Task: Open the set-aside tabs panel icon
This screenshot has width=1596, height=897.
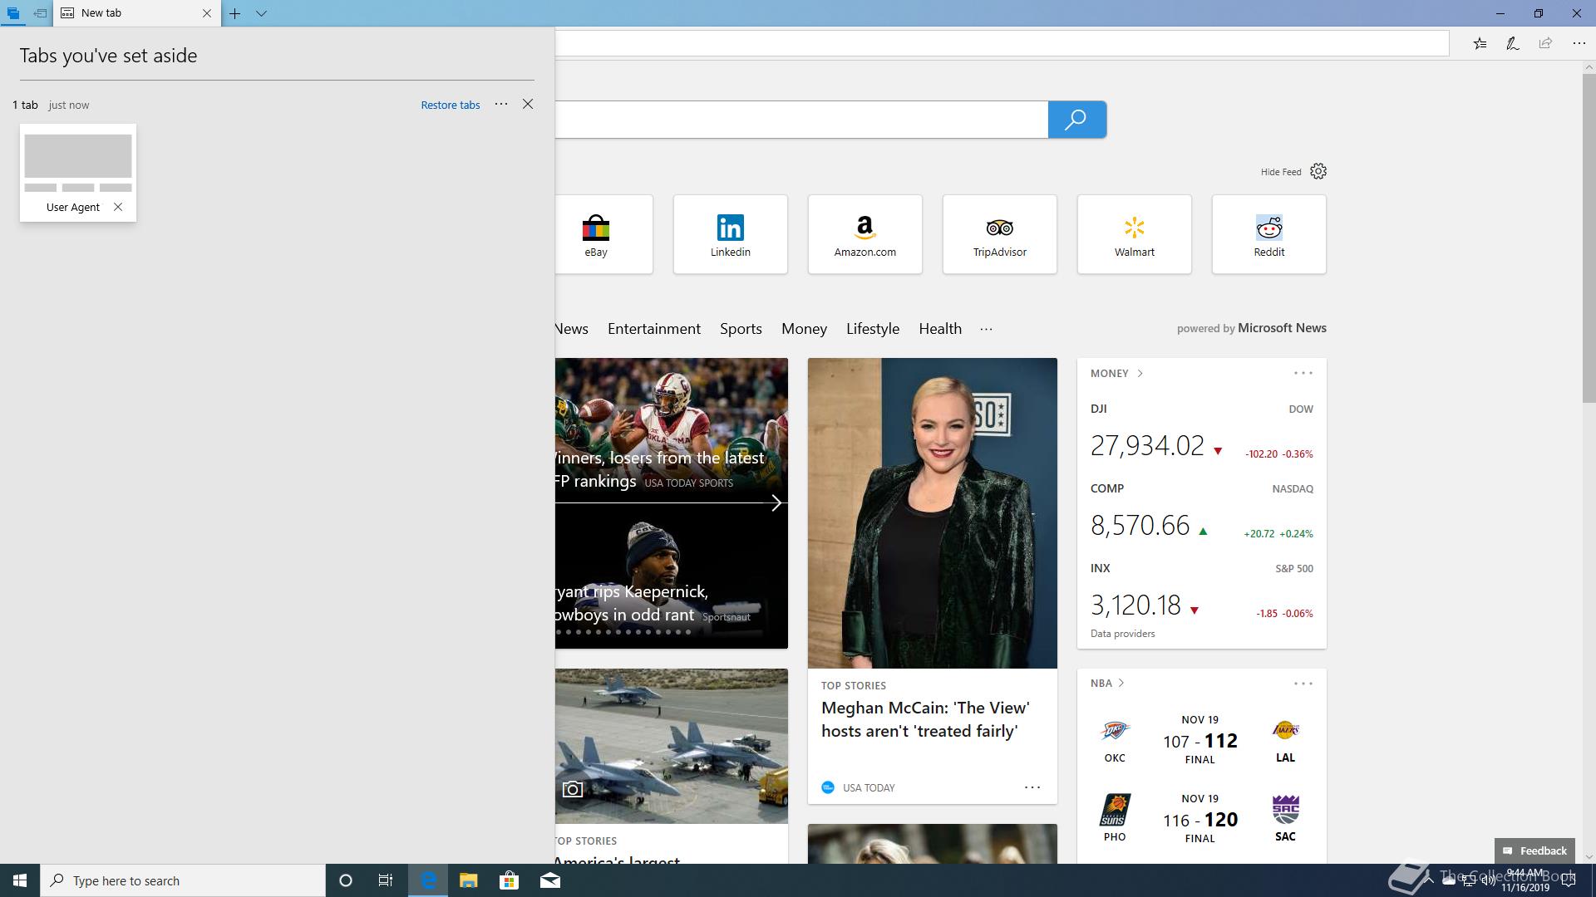Action: (13, 13)
